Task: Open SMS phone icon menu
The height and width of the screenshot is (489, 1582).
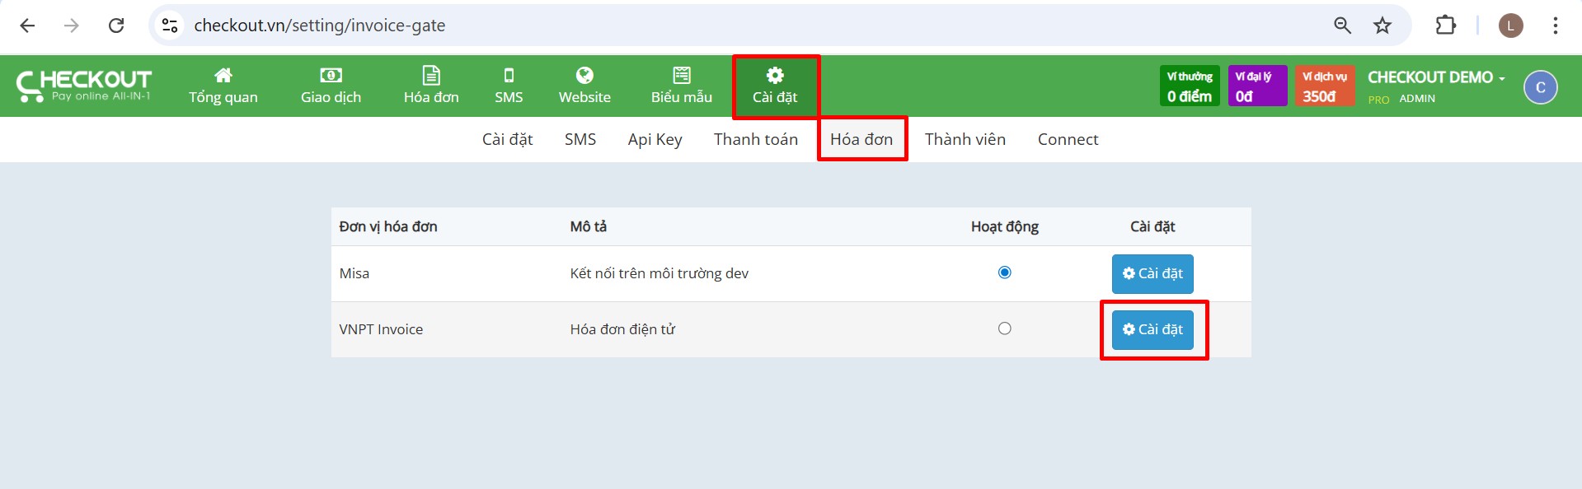Action: [509, 86]
